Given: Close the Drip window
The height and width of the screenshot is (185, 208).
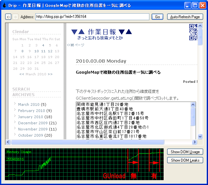Looking at the screenshot, I should tap(202, 6).
